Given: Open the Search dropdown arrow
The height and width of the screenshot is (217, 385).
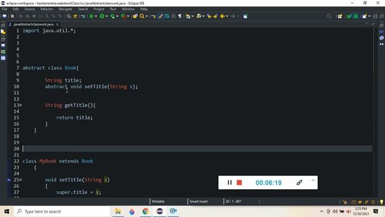Looking at the screenshot, I should (147, 16).
